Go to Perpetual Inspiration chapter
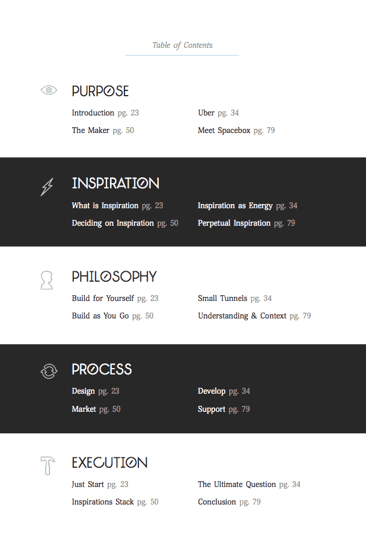The height and width of the screenshot is (557, 366). click(234, 223)
